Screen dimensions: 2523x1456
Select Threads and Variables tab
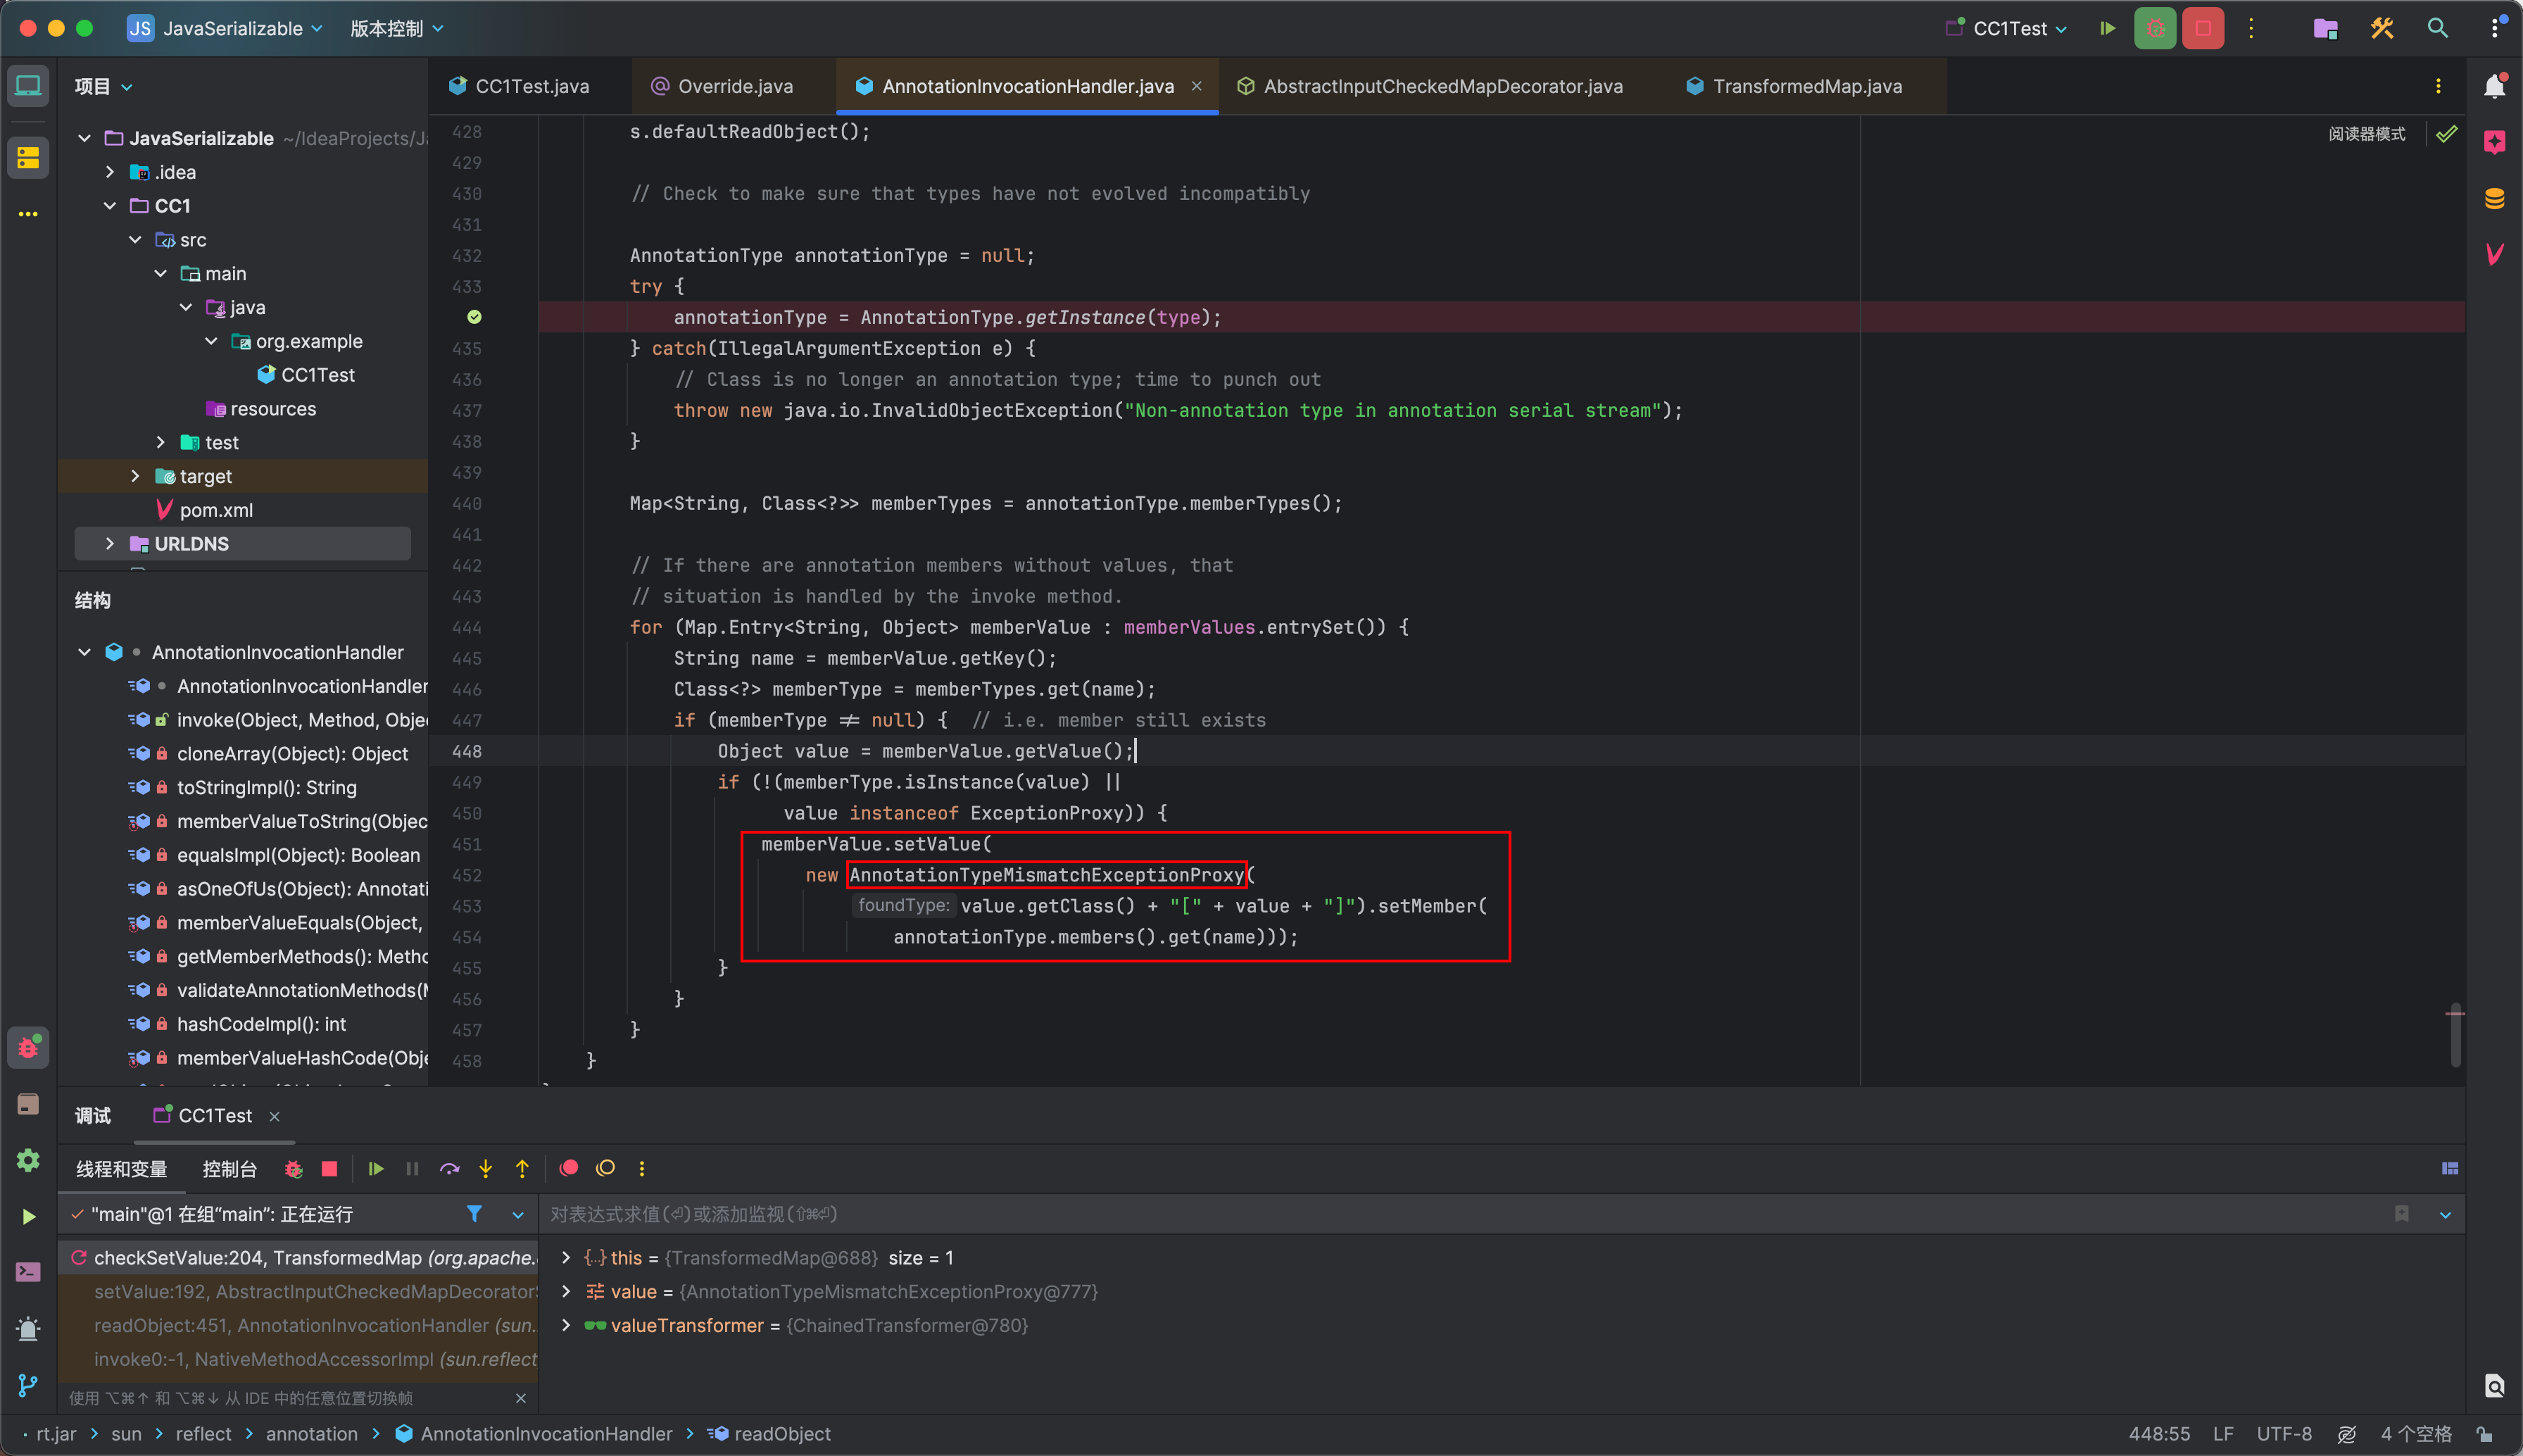(x=121, y=1169)
